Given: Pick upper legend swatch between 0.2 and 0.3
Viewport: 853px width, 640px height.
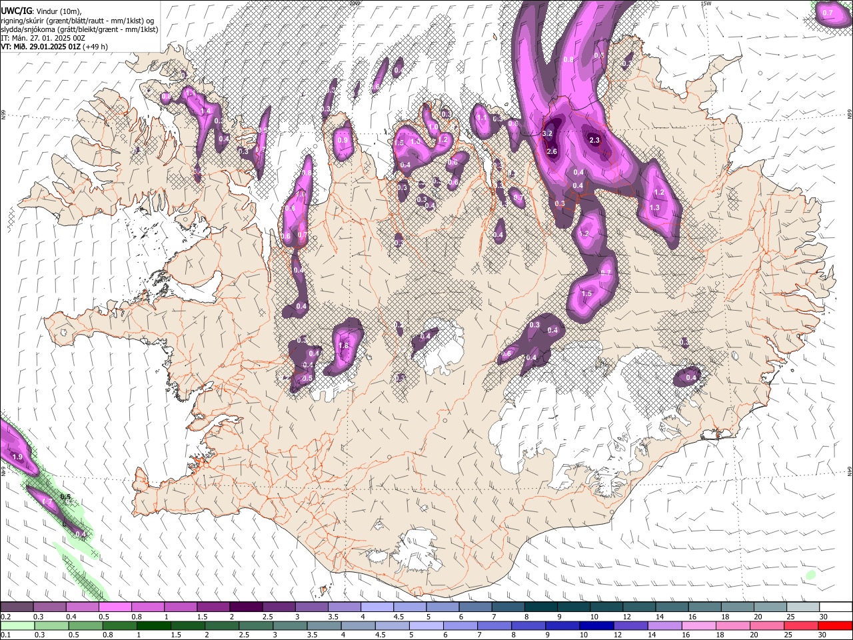Looking at the screenshot, I should 17,607.
